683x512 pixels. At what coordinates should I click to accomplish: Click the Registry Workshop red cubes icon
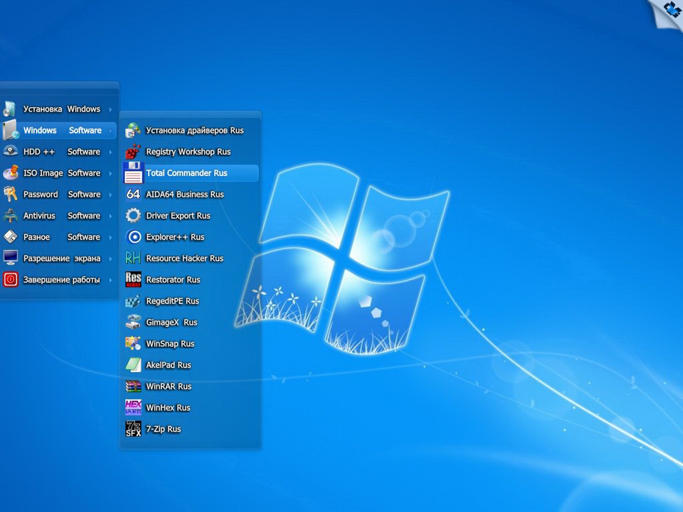(133, 151)
